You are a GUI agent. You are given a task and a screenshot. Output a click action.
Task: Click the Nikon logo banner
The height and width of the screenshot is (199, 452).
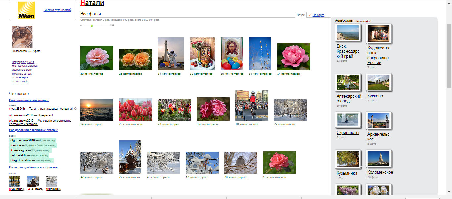(x=26, y=10)
